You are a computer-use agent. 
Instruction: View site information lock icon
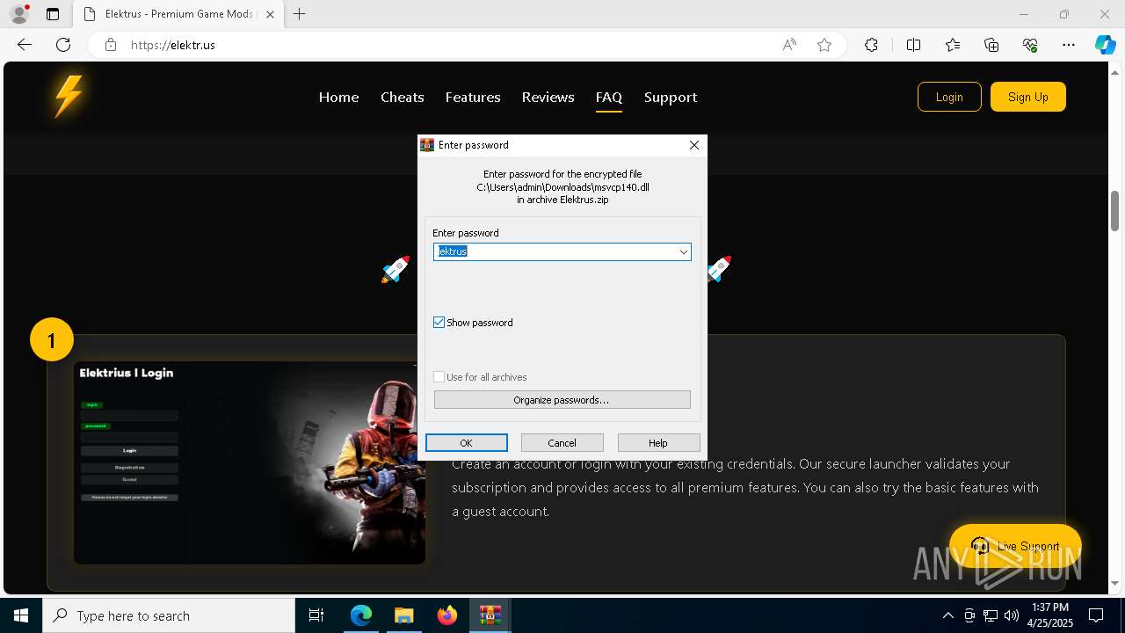click(110, 45)
